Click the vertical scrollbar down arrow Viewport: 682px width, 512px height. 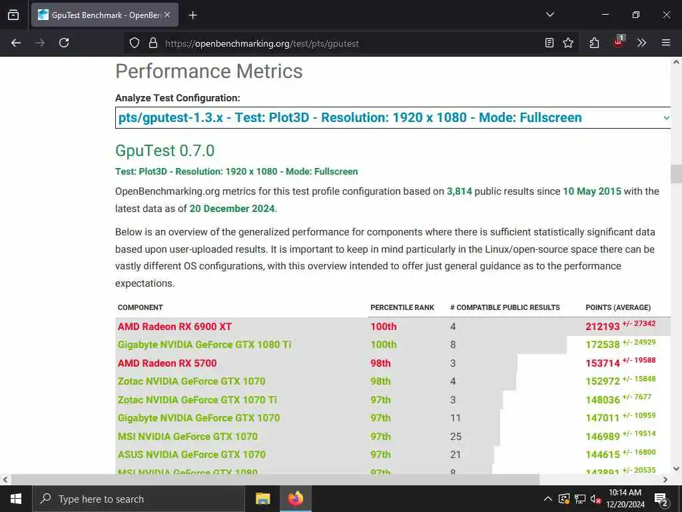pyautogui.click(x=676, y=469)
